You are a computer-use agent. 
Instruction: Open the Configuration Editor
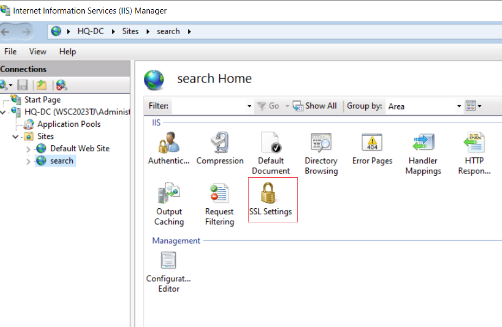tap(168, 272)
